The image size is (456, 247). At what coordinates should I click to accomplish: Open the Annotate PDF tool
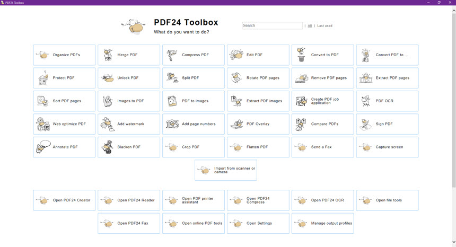coord(64,147)
